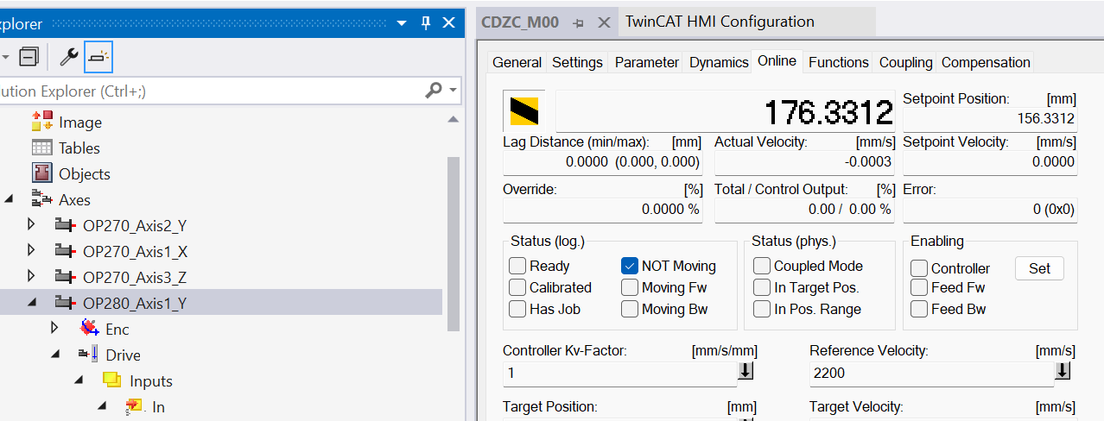
Task: Uncheck the NOT Moving checkbox
Action: pyautogui.click(x=629, y=266)
